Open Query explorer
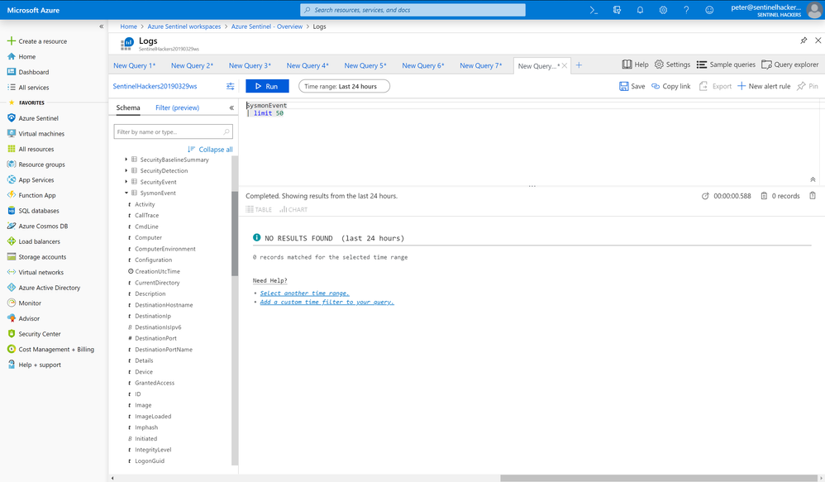Screen dimensions: 825x482 point(790,64)
